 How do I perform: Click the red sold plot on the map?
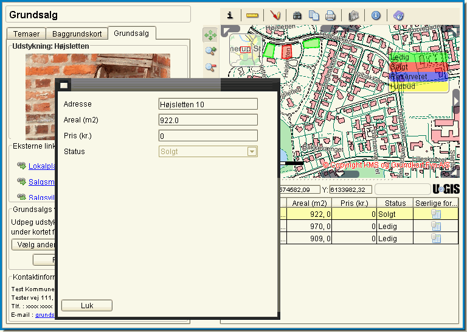286,51
